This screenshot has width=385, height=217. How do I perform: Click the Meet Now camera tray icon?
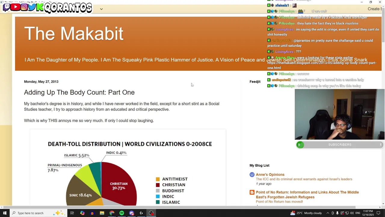(x=332, y=213)
